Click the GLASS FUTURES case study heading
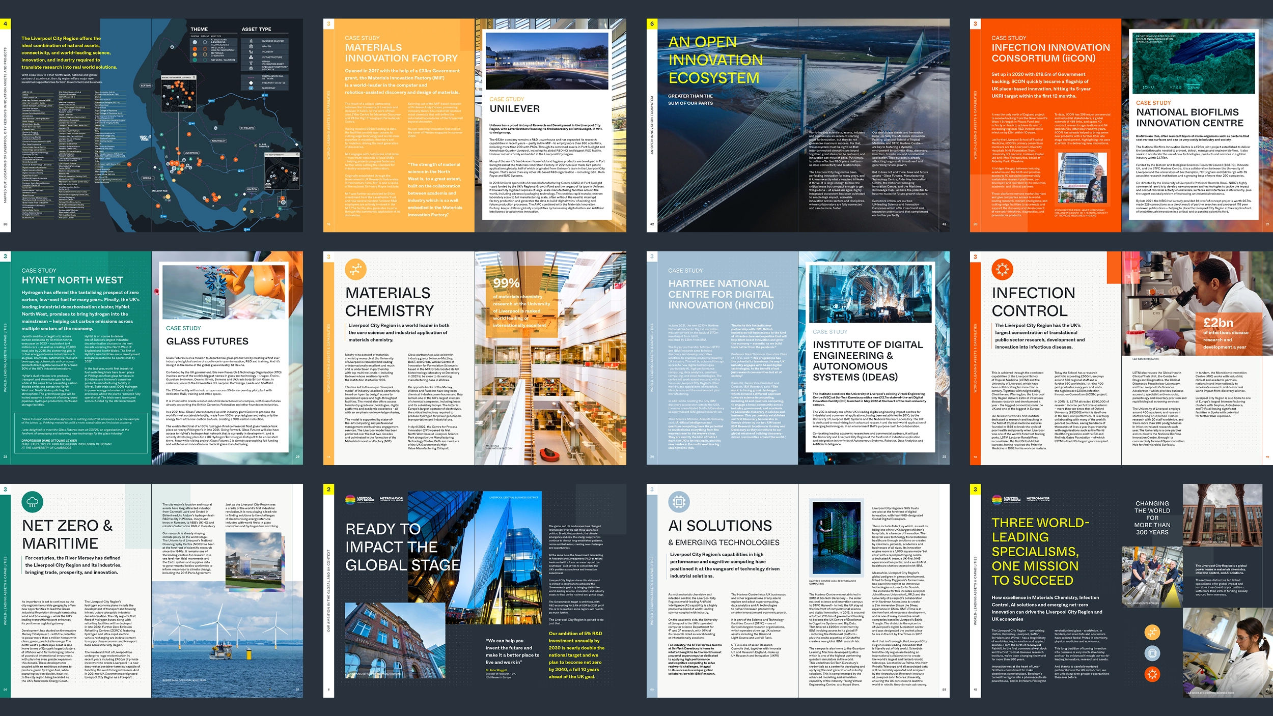 click(x=207, y=341)
